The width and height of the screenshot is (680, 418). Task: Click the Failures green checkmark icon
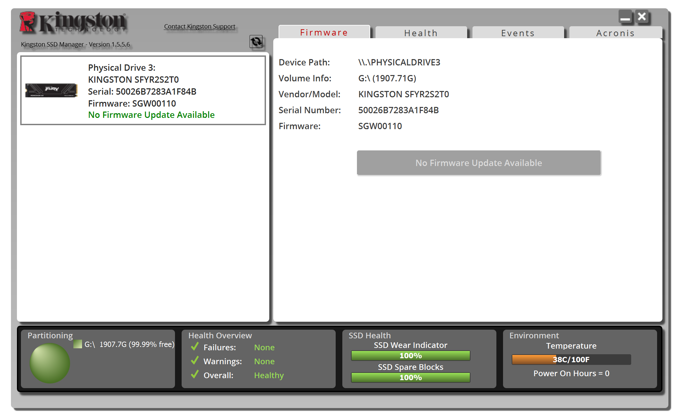[x=195, y=347]
